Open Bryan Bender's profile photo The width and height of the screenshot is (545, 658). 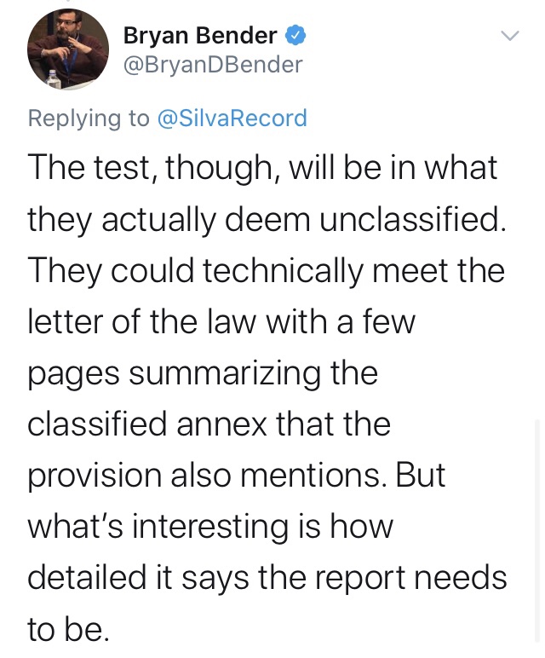[69, 51]
